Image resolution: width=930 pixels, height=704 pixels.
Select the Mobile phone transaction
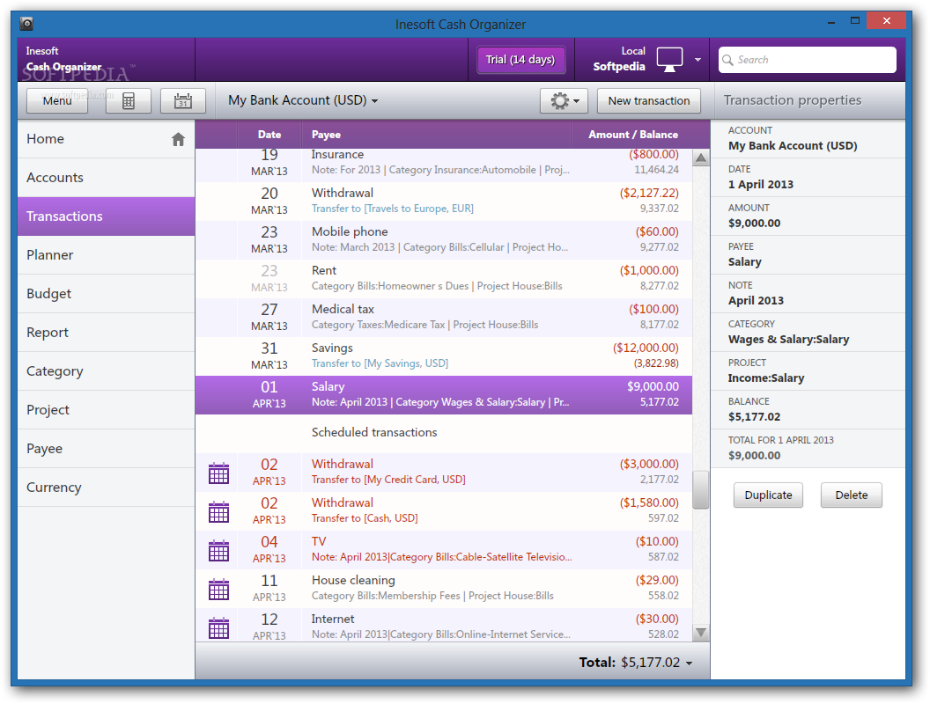coord(444,240)
